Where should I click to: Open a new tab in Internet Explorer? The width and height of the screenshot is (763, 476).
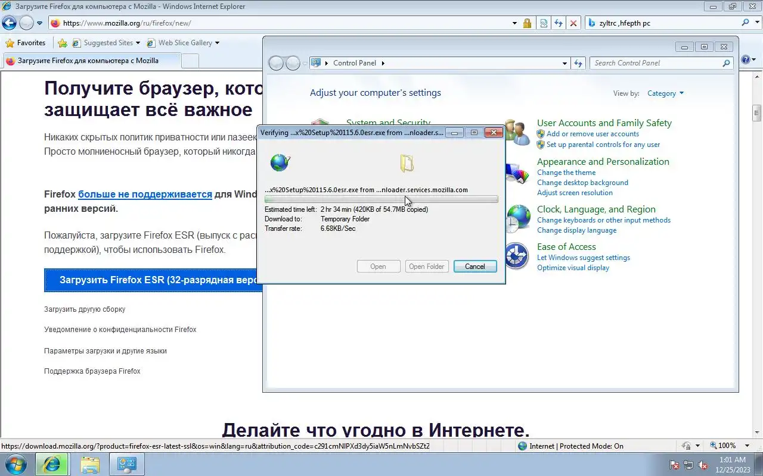[190, 61]
